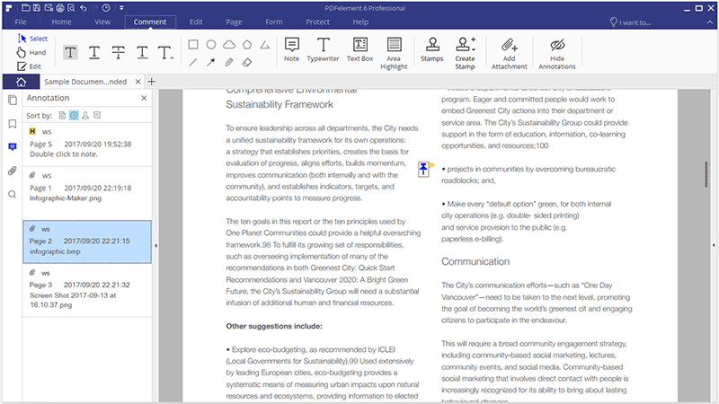Open the search panel magnifier icon

tap(13, 194)
